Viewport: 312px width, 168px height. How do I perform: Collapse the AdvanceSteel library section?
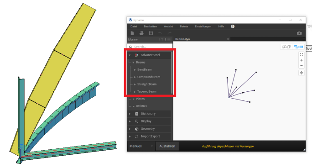(130, 55)
